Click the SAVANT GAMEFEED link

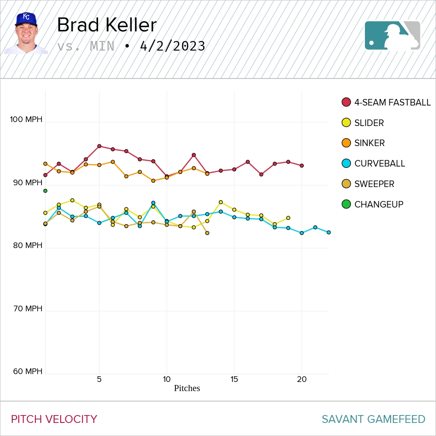[x=373, y=419]
